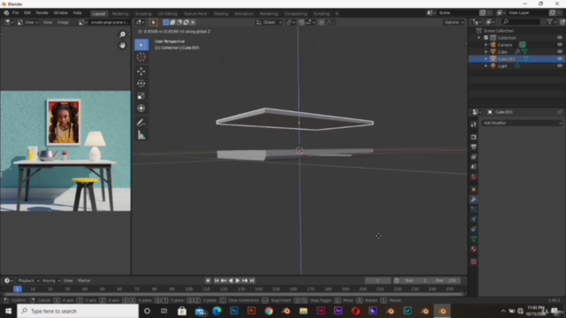Click the current frame marker on timeline
This screenshot has width=566, height=318.
click(18, 289)
